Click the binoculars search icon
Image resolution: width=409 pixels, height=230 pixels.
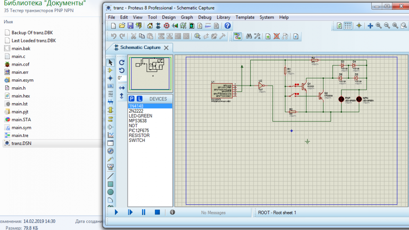pos(248,36)
